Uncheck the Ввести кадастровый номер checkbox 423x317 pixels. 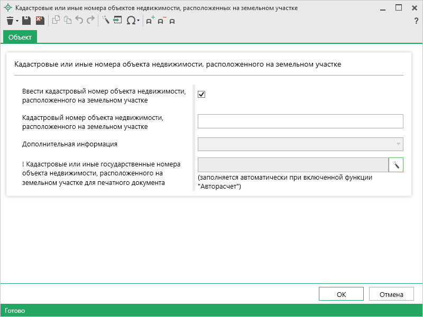click(201, 94)
